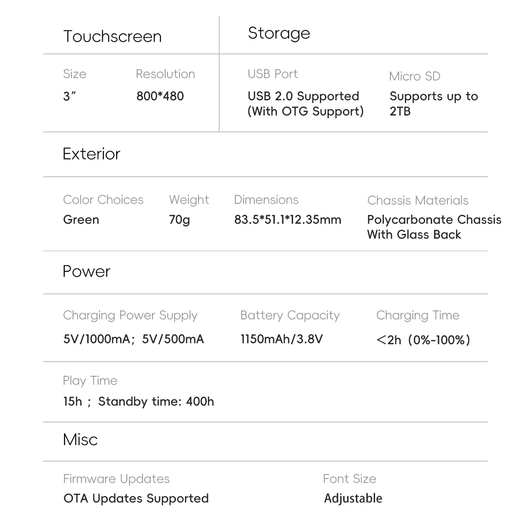Click the Touchscreen section heading
Viewport: 531px width, 531px height.
[x=112, y=36]
